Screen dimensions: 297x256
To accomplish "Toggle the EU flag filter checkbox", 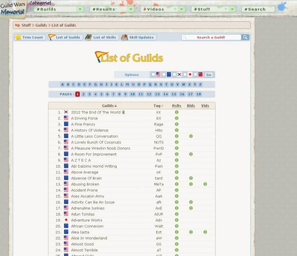I will [x=164, y=74].
